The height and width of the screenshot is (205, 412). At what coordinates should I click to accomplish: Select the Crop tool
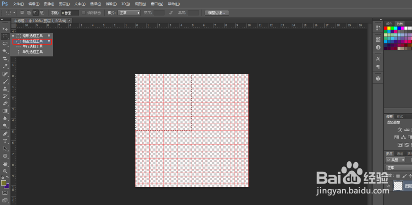pos(5,58)
